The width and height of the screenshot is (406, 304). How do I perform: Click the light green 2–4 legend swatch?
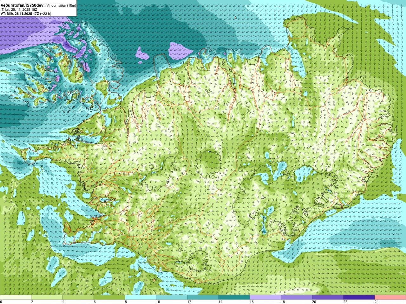[x=47, y=297]
